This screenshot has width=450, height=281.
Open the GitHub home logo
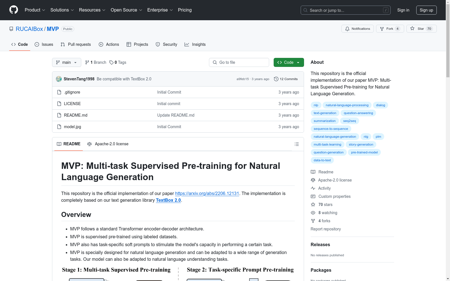(x=13, y=10)
